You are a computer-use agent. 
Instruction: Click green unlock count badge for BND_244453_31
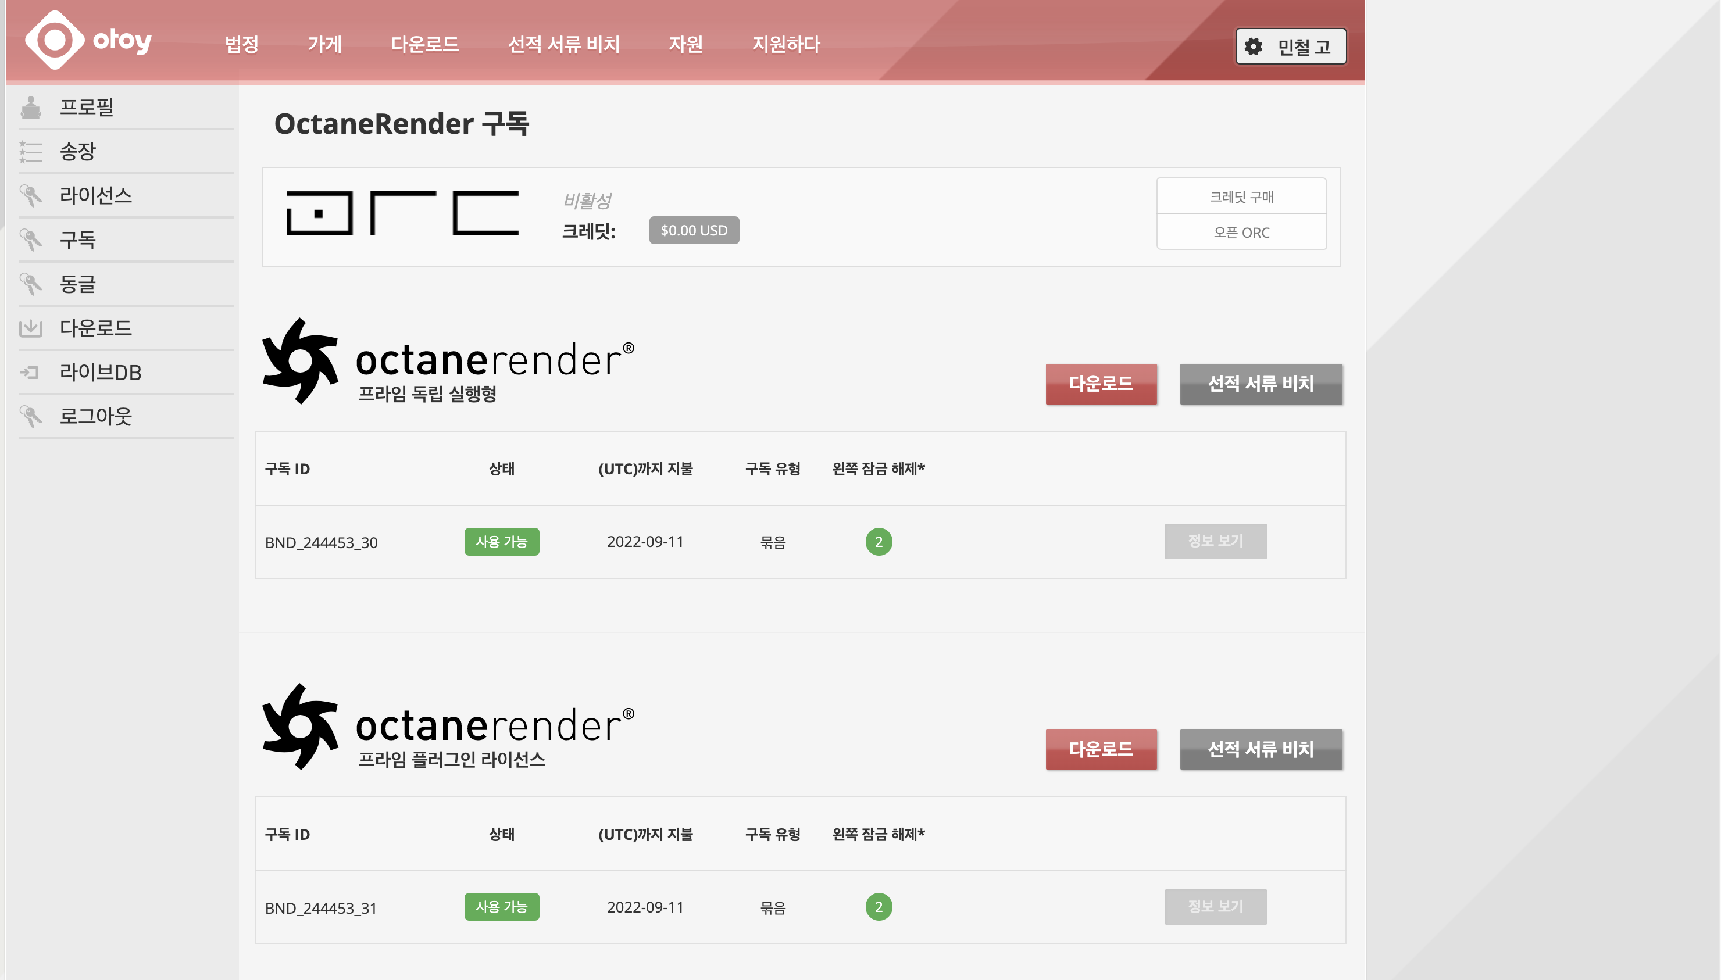pos(879,907)
